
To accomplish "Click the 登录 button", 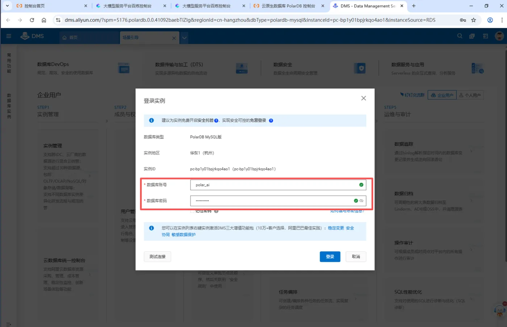I will pos(330,257).
